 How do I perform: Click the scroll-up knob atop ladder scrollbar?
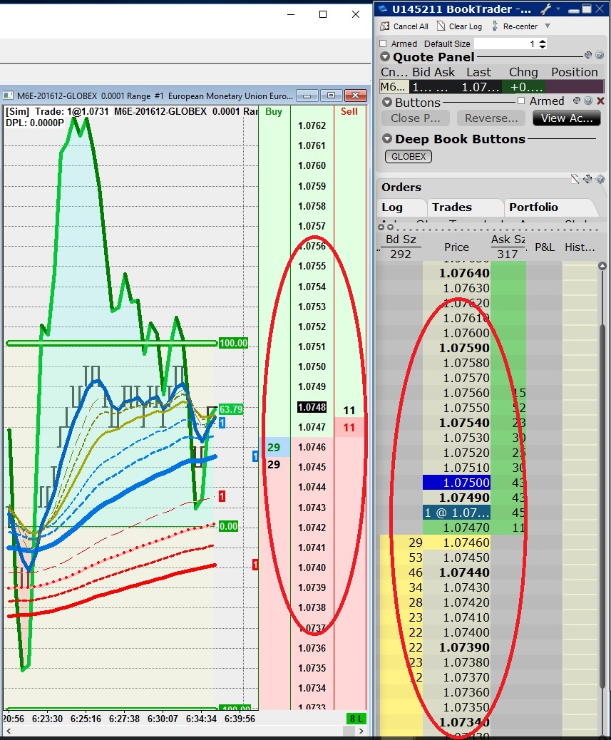(602, 266)
